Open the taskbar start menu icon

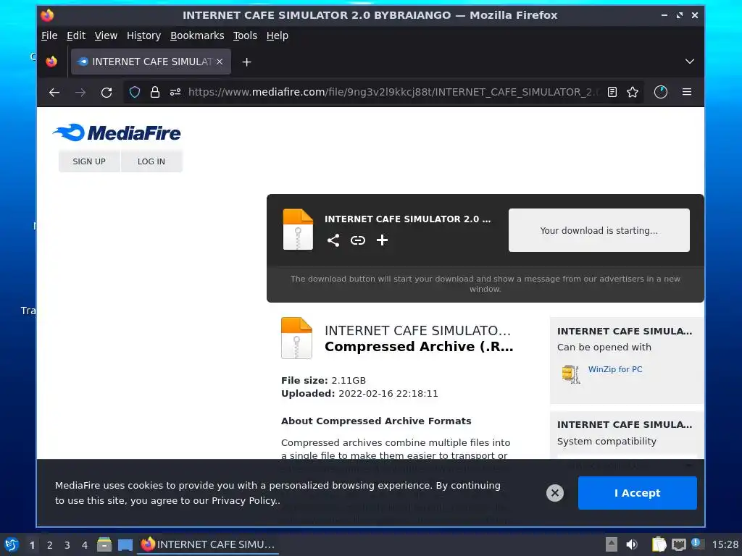[12, 544]
